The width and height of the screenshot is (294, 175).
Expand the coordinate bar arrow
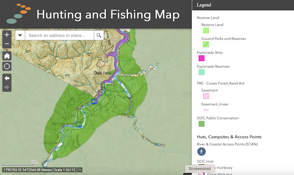[79, 170]
